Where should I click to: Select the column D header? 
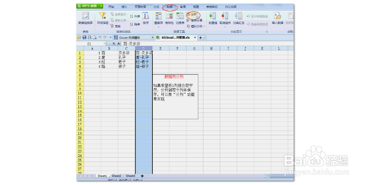(144, 48)
